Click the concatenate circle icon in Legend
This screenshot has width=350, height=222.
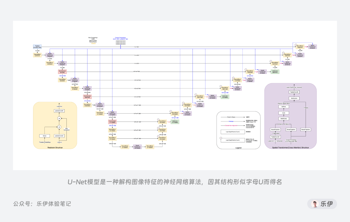pos(221,138)
